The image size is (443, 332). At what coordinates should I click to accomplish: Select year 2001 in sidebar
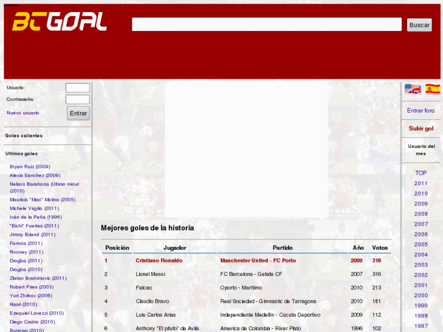(421, 285)
